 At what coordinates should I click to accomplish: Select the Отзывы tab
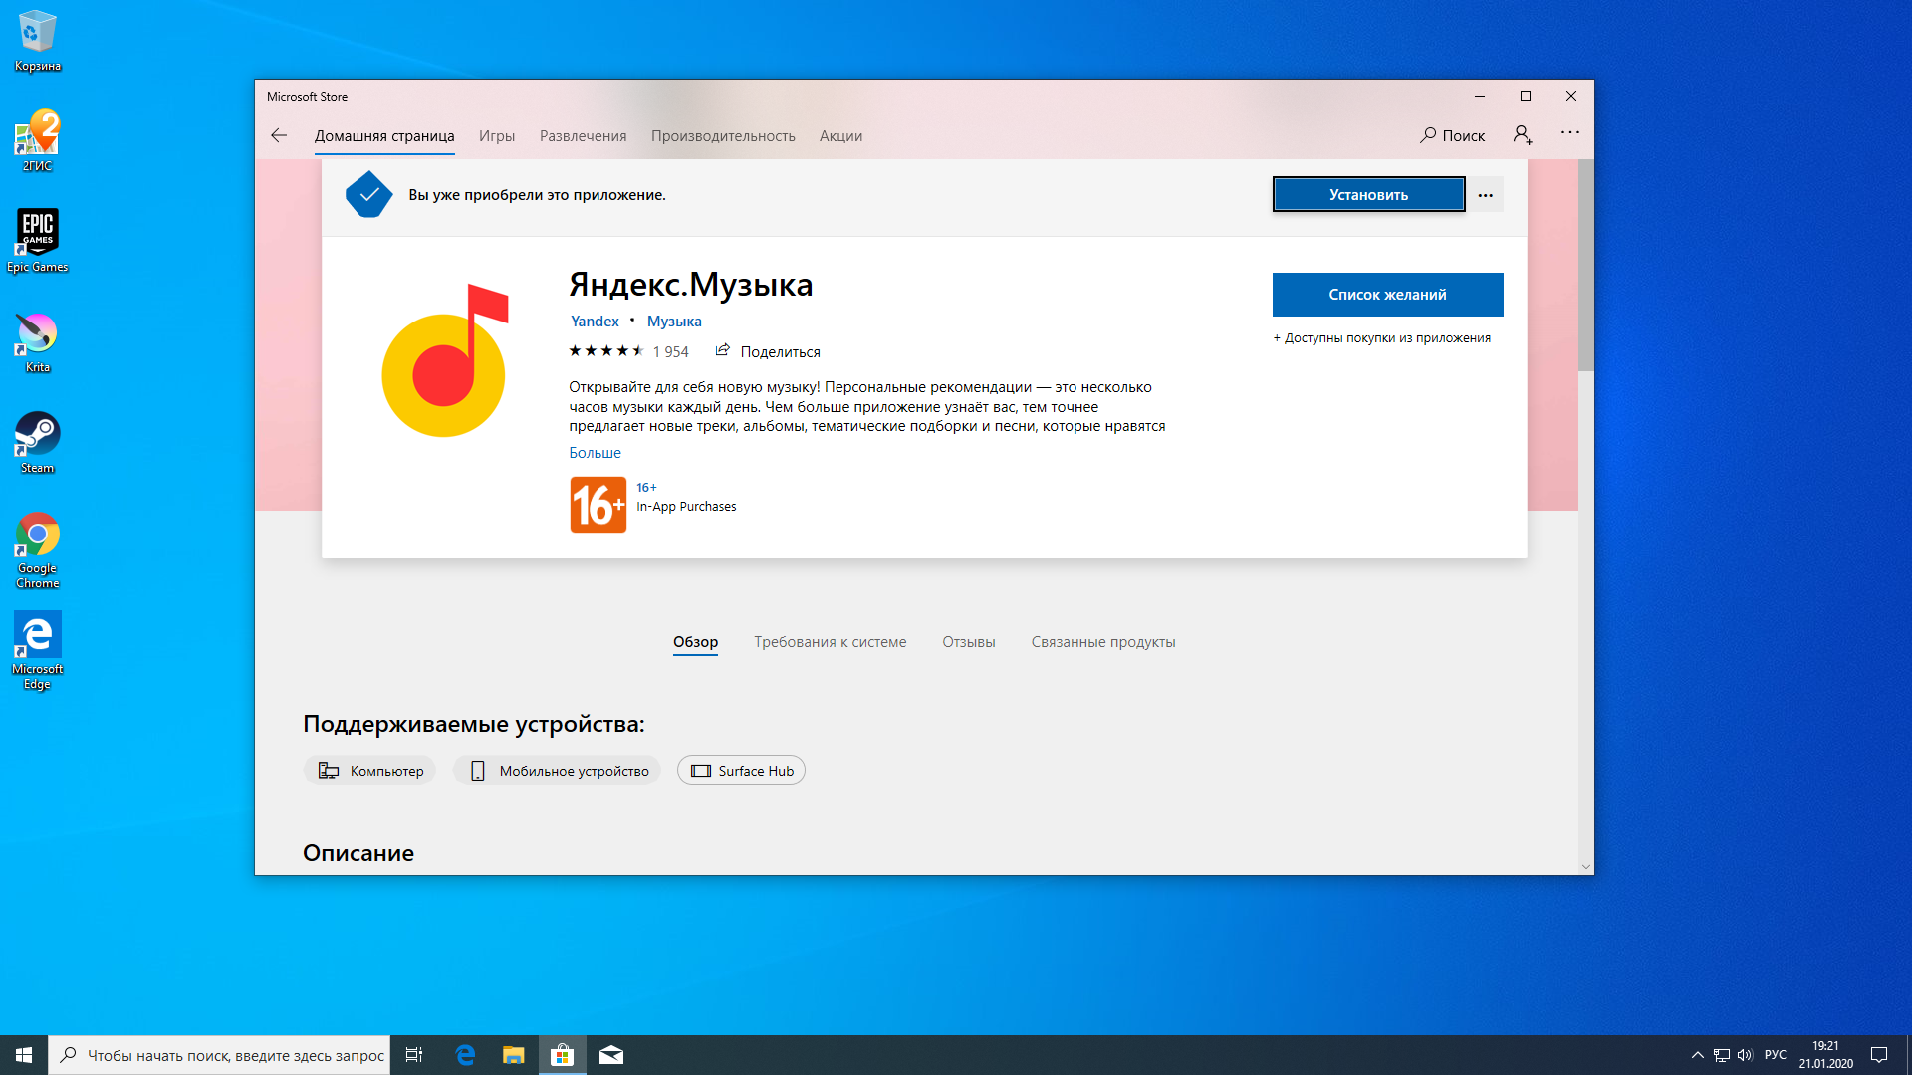tap(969, 642)
